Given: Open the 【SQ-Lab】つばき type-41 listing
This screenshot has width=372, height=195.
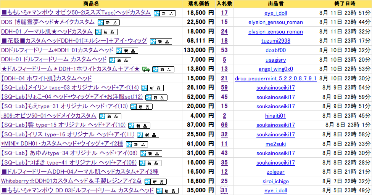Looking at the screenshot, I should [69, 163].
